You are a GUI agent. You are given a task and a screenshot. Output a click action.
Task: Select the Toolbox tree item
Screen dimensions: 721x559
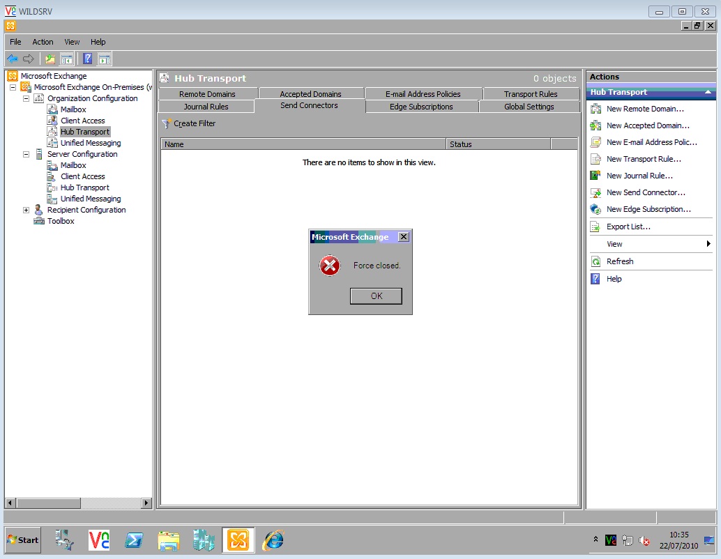61,221
